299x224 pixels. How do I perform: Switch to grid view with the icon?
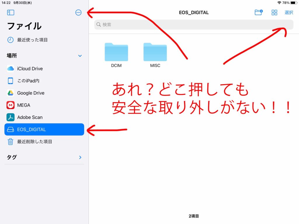click(x=274, y=13)
